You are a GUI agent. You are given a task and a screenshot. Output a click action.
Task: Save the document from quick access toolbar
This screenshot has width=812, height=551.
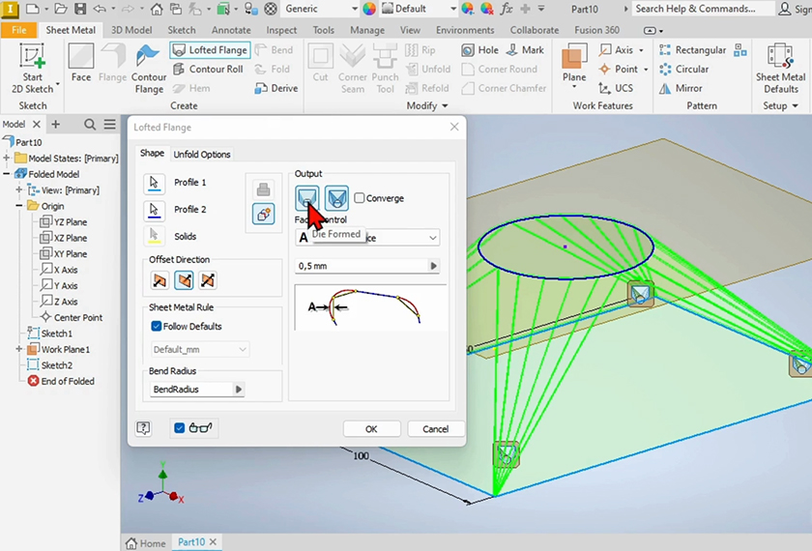[x=80, y=9]
